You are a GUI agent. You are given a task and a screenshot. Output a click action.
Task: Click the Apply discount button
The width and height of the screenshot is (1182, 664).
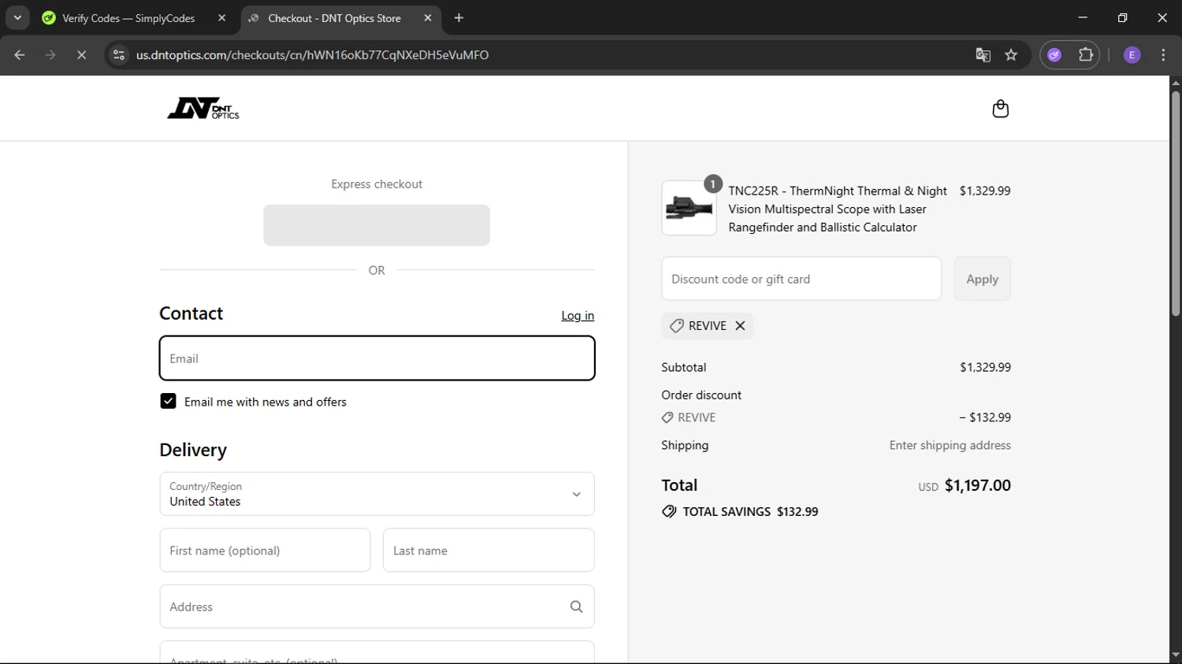(982, 279)
